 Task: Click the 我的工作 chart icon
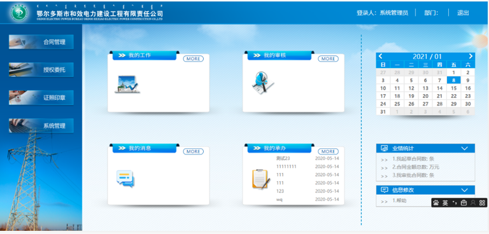[127, 84]
